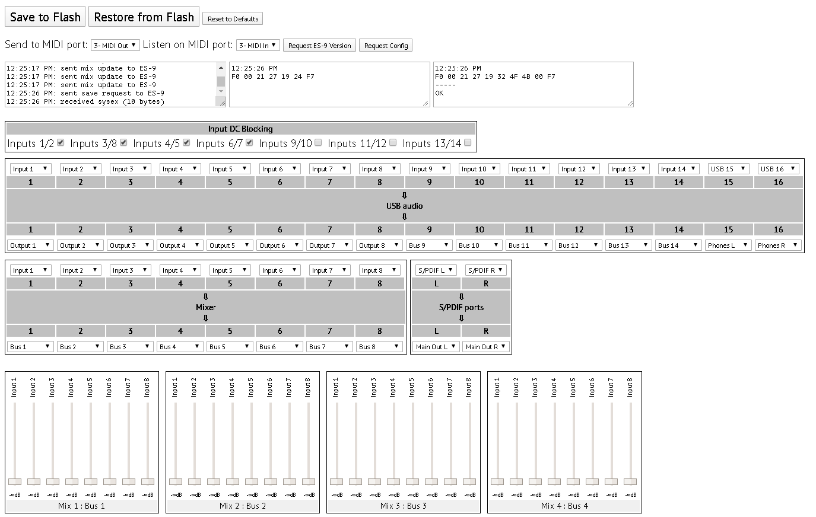Click Reset to Defaults button
Viewport: 816px width, 517px height.
(233, 19)
